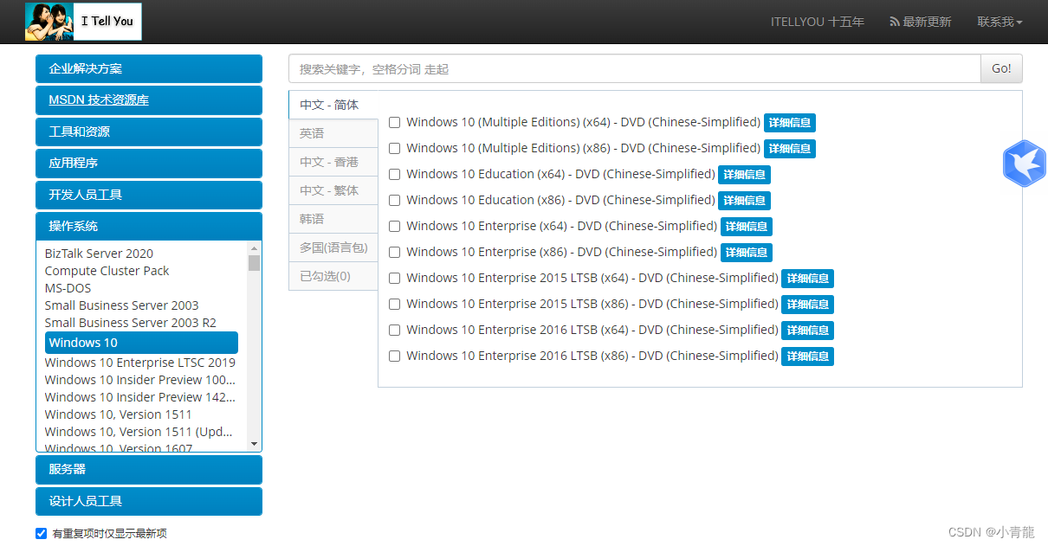
Task: Select Windows 10 Insider Preview 142... entry
Action: click(140, 397)
